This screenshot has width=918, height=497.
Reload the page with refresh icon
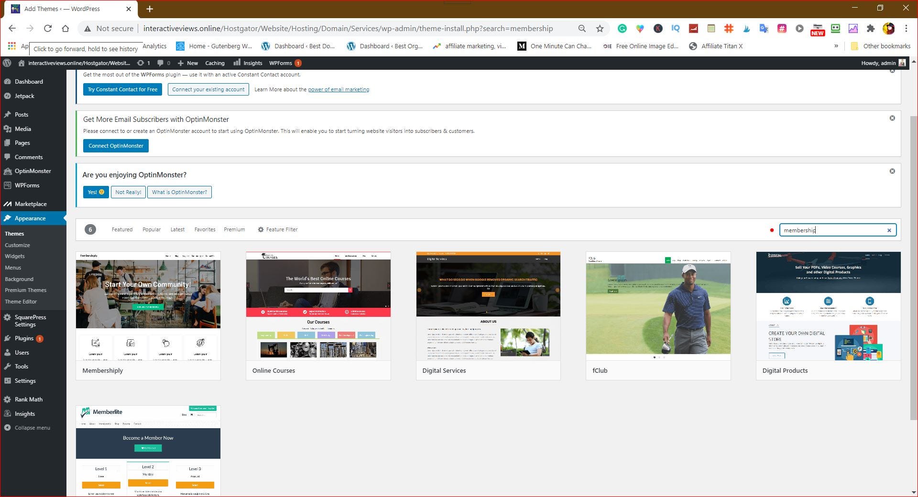[x=48, y=29]
